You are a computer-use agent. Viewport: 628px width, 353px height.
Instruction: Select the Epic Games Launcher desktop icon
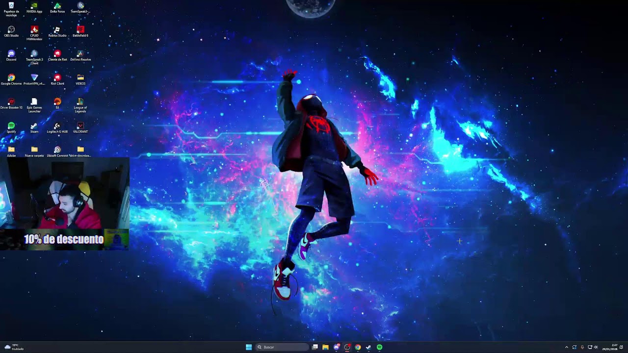34,105
